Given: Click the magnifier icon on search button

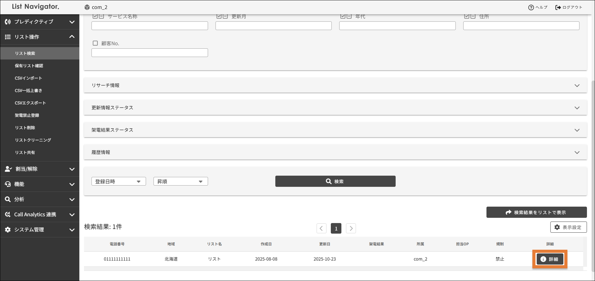Looking at the screenshot, I should (329, 181).
